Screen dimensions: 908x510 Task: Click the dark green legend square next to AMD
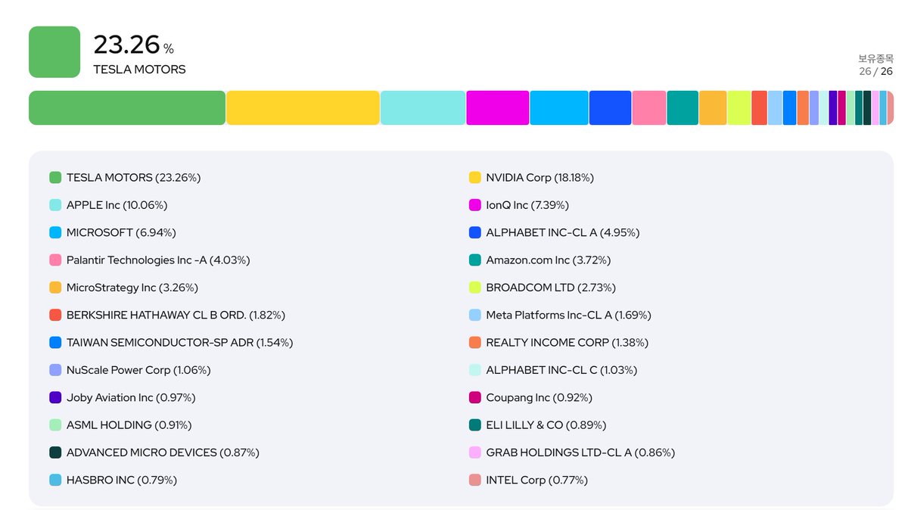tap(55, 452)
